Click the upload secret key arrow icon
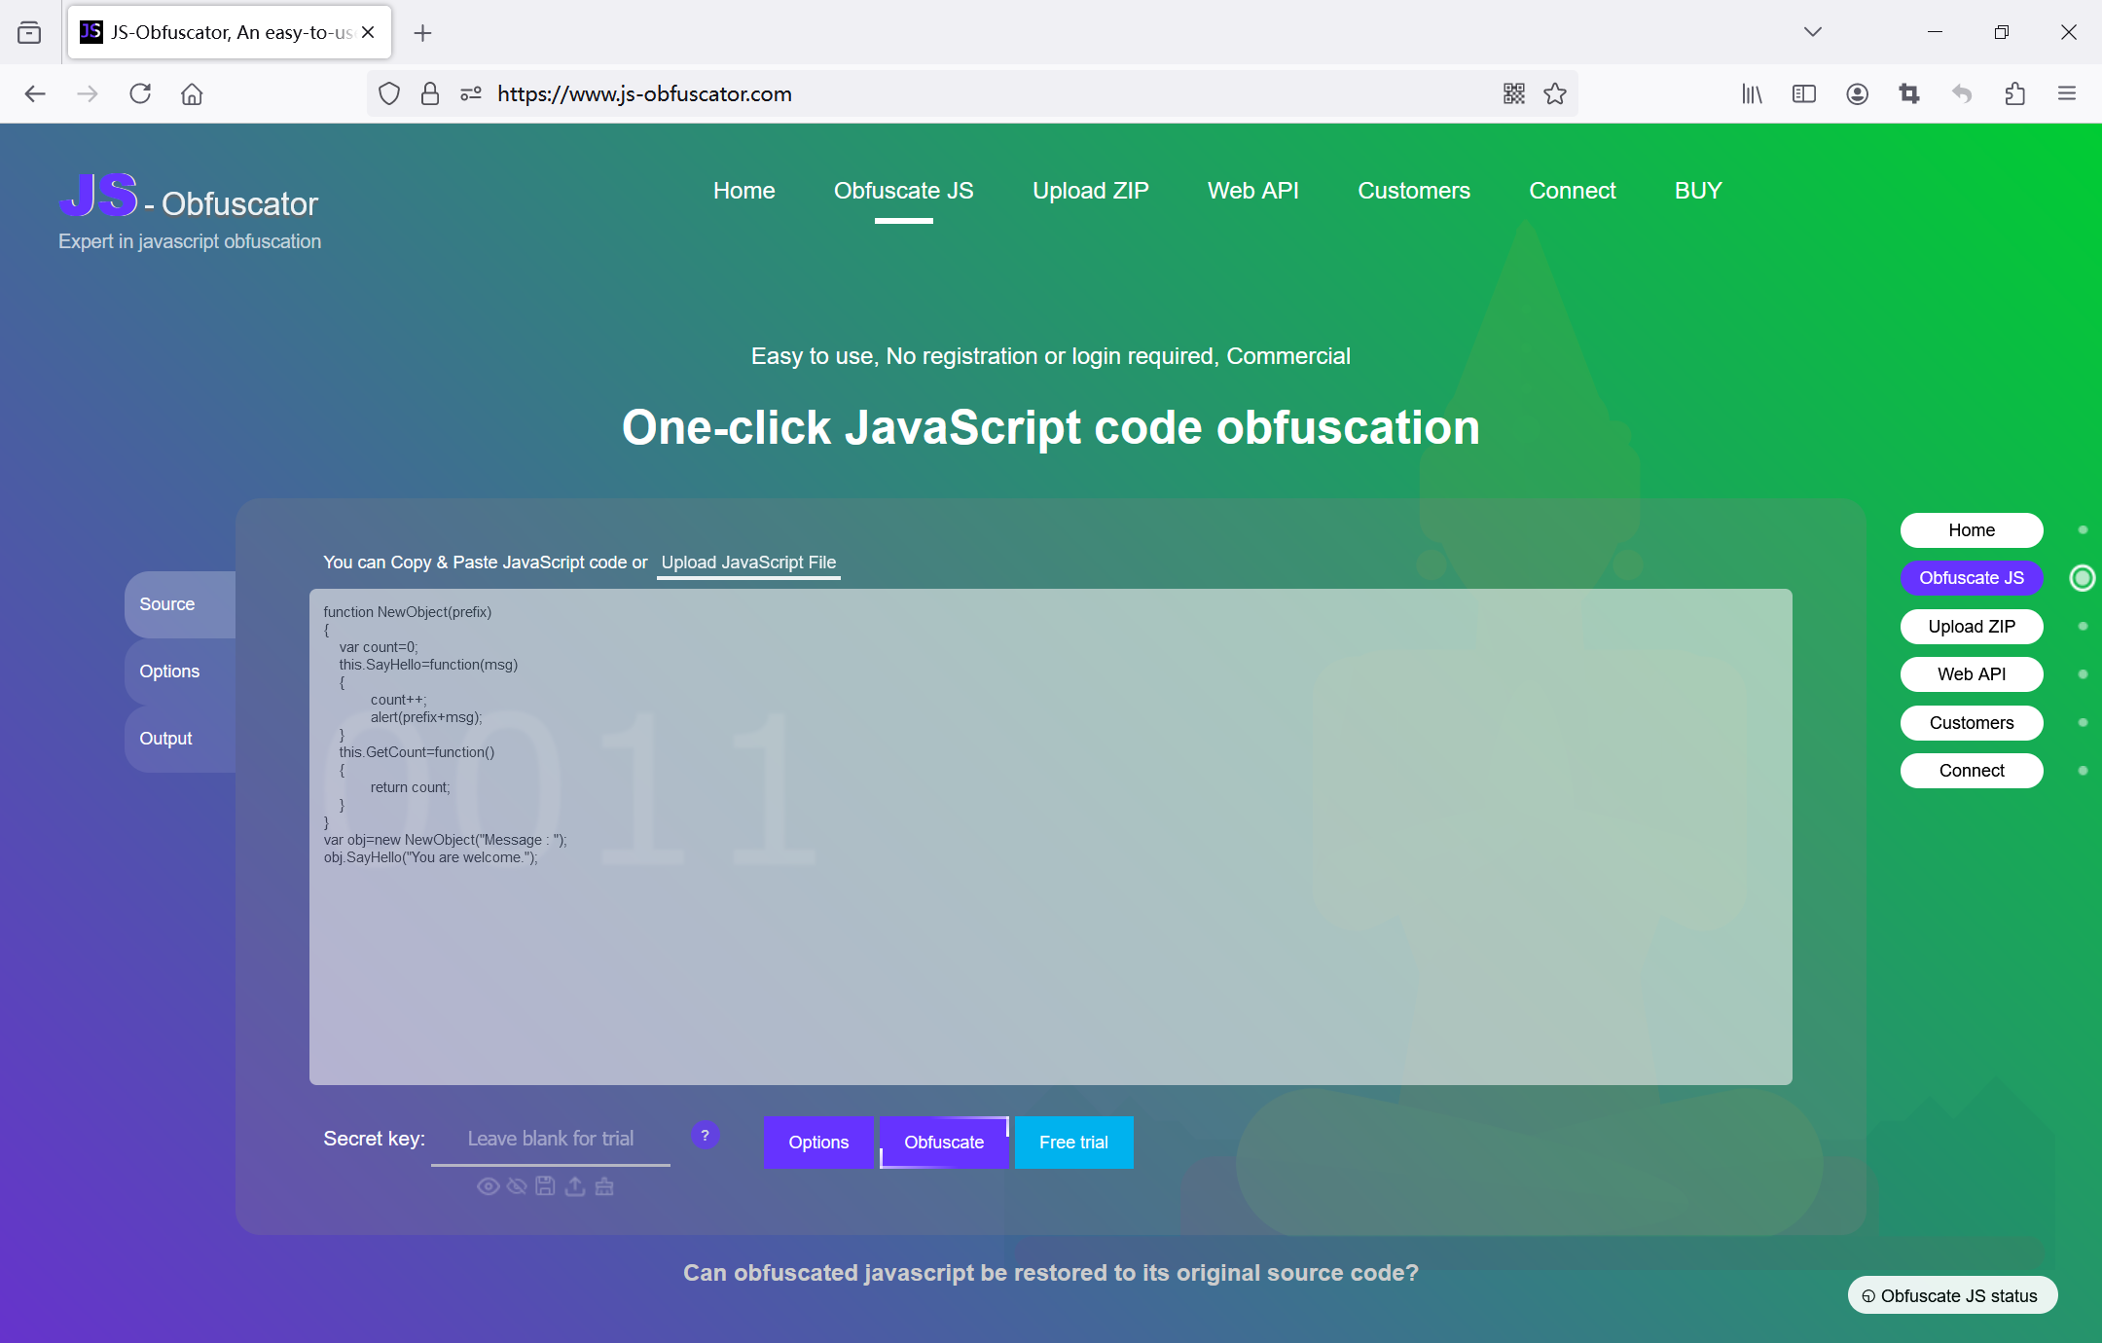Screen dimensions: 2102x1343 575,1186
